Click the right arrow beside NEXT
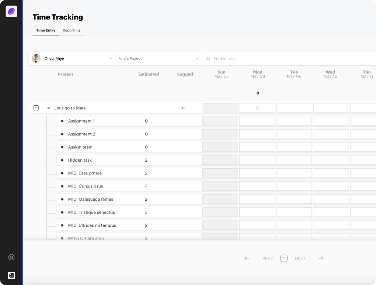The width and height of the screenshot is (376, 285). coord(321,258)
